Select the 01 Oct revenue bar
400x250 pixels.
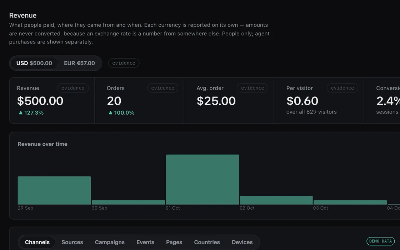click(x=202, y=179)
